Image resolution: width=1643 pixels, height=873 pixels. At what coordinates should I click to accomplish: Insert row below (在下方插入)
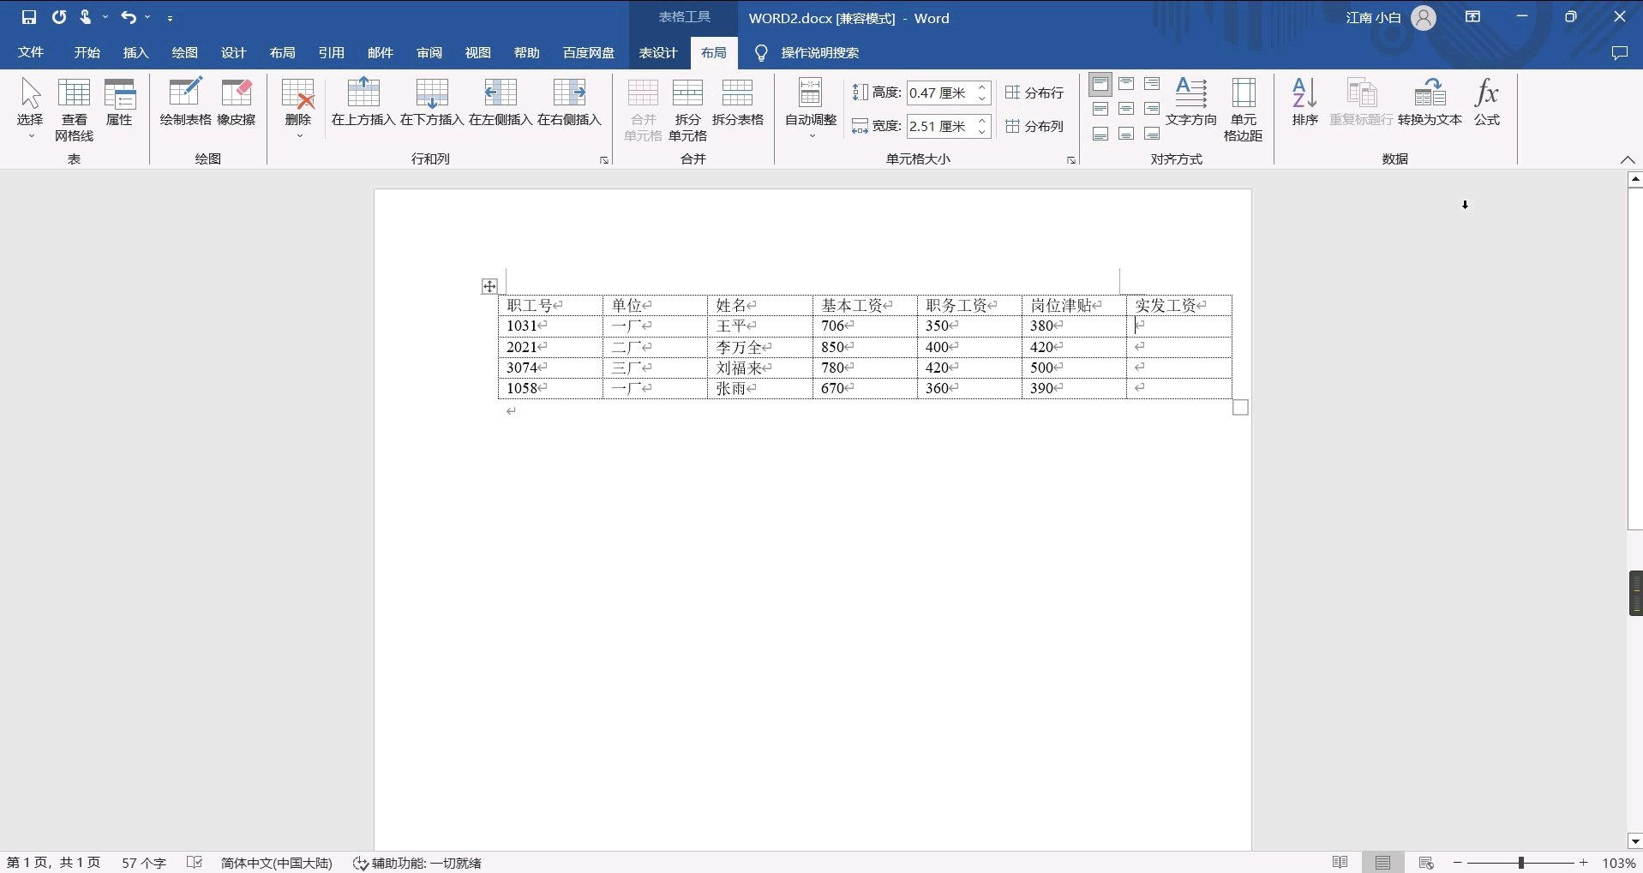point(432,103)
